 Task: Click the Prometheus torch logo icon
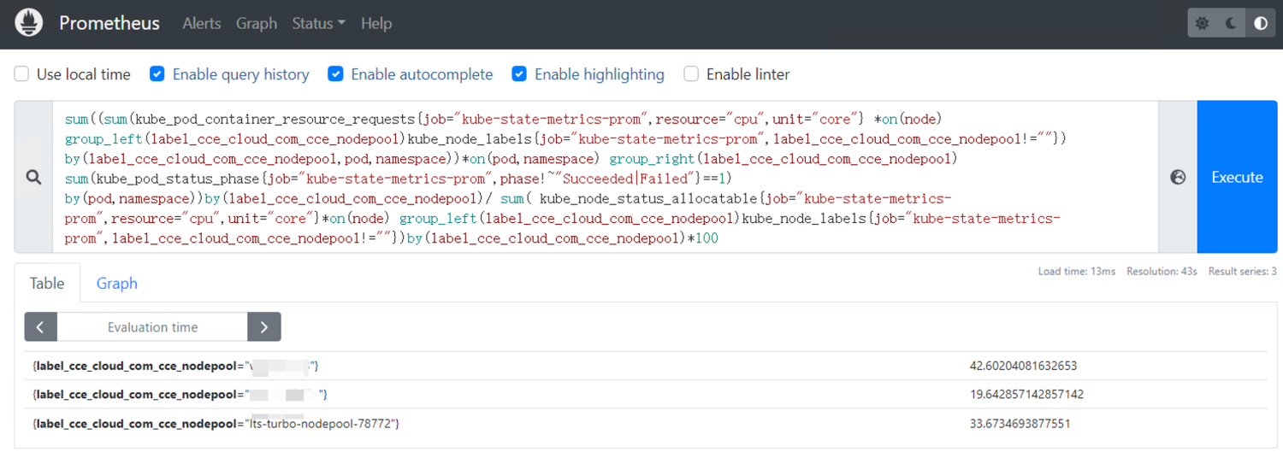pos(29,23)
